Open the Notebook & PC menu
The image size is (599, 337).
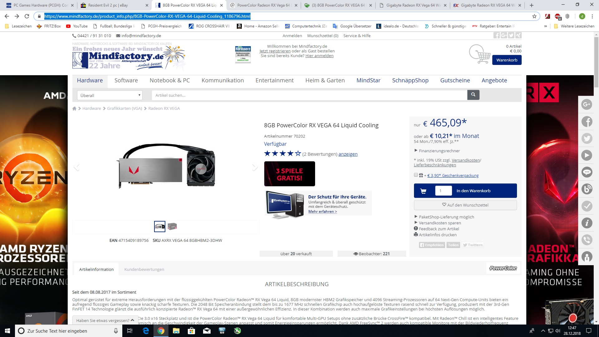(170, 81)
